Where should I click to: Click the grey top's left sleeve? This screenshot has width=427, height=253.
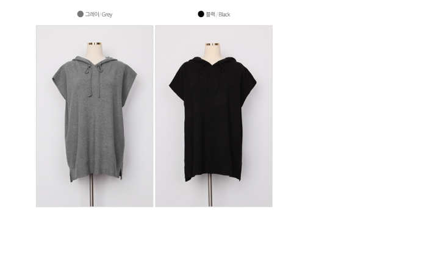tap(59, 79)
